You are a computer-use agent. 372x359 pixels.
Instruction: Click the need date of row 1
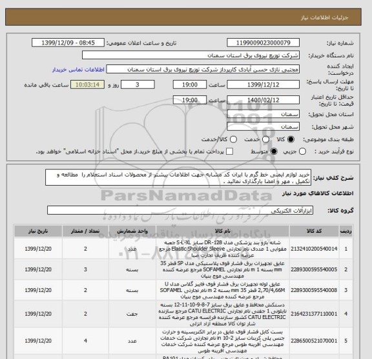[38, 249]
